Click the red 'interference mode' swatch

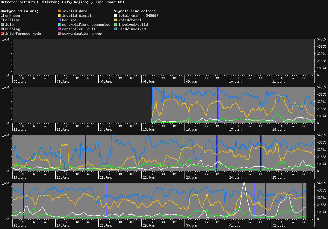pyautogui.click(x=2, y=34)
